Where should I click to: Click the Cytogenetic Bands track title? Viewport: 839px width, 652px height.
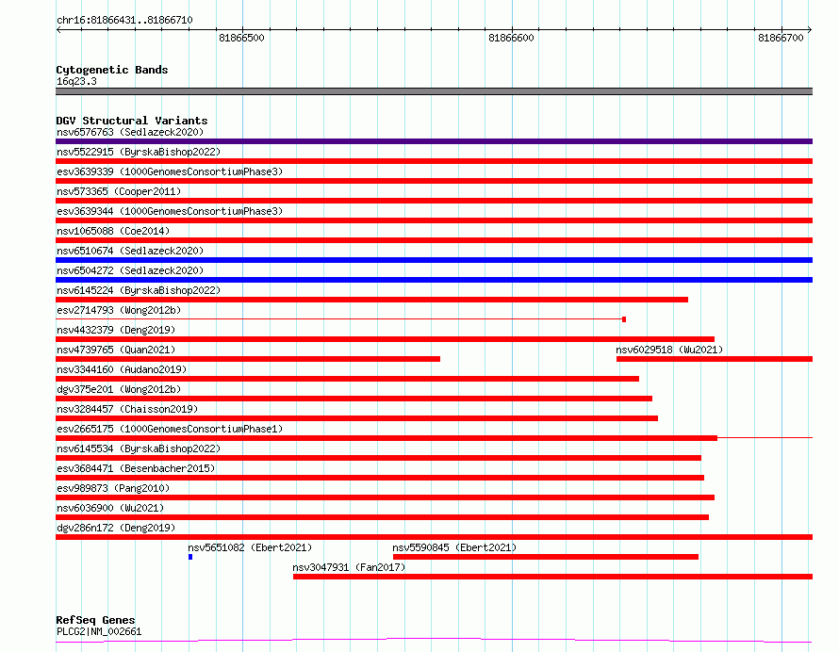point(112,70)
